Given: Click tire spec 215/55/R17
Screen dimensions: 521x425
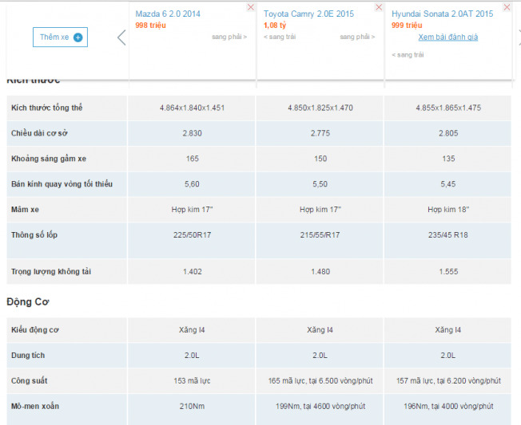Looking at the screenshot, I should click(320, 235).
